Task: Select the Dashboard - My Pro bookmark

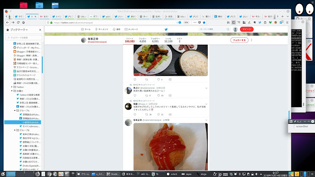Action: 27,48
